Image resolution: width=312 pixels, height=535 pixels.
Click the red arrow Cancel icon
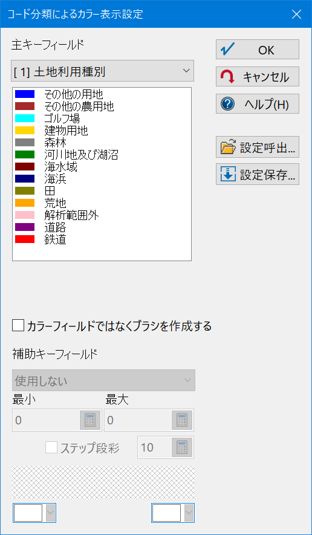tap(228, 77)
